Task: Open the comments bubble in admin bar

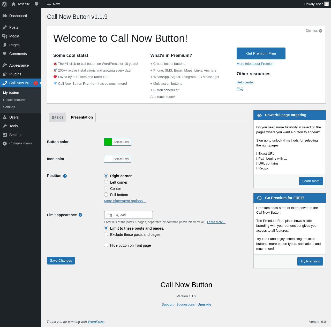Action: tap(36, 4)
